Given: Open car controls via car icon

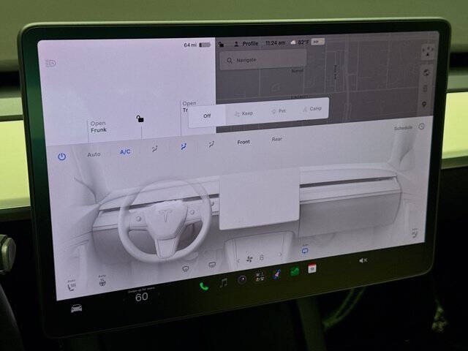Looking at the screenshot, I should pos(76,309).
